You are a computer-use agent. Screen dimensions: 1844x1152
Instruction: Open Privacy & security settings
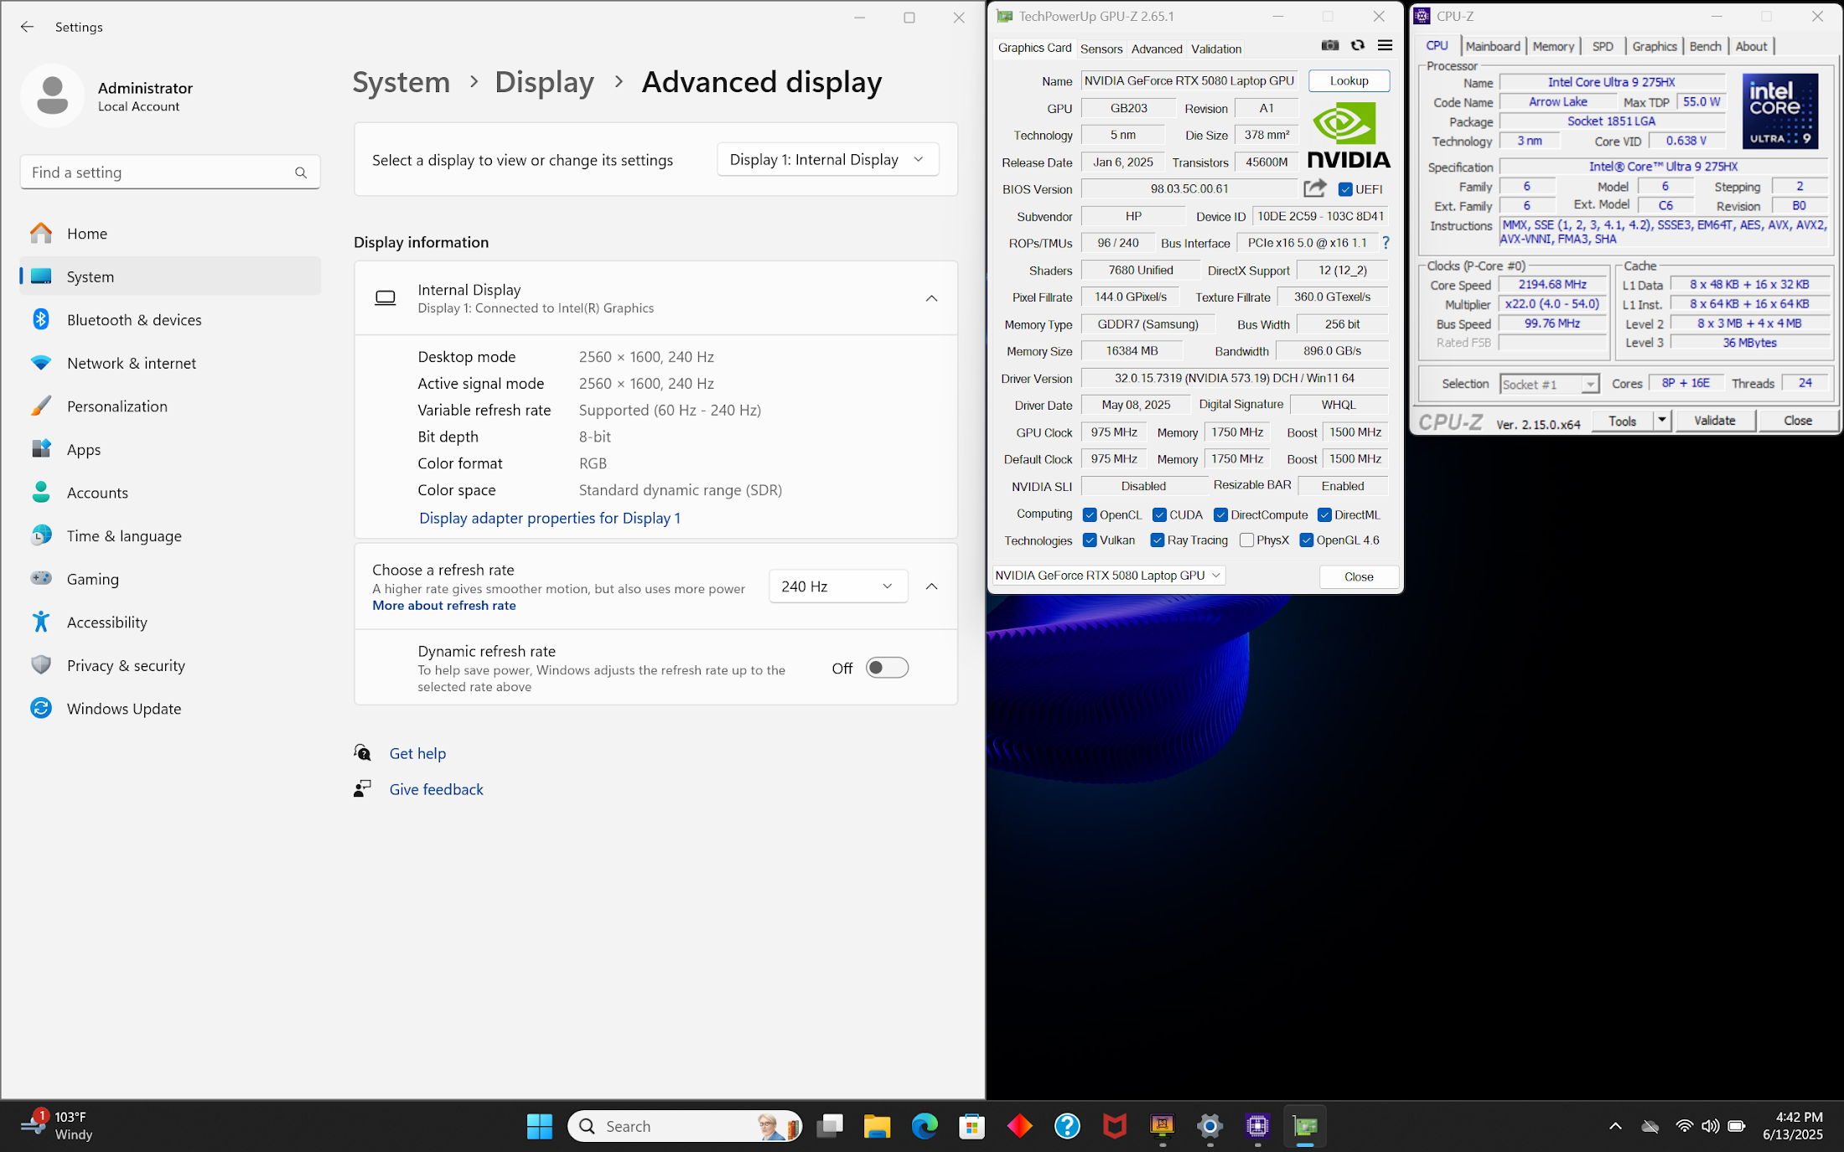(x=170, y=665)
